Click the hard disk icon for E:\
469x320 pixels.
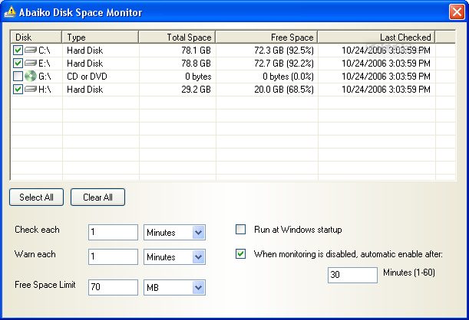pos(31,64)
